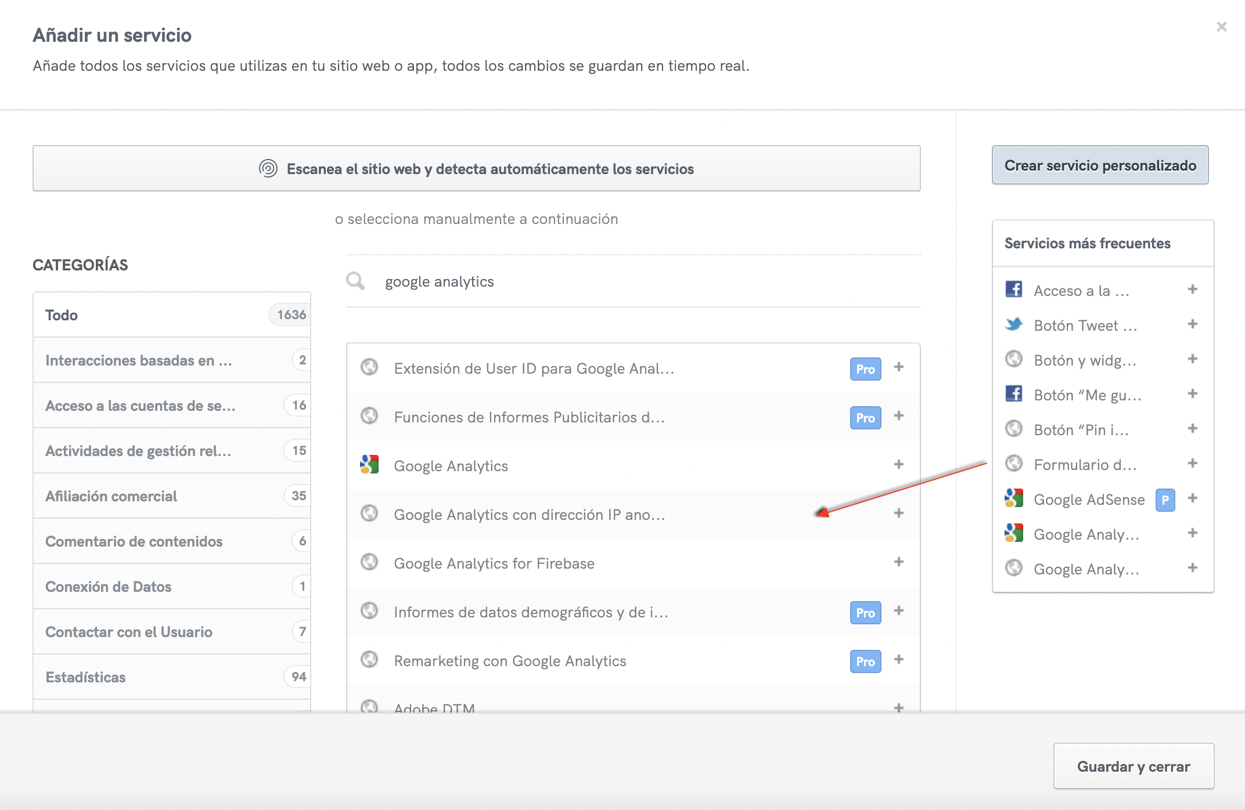Image resolution: width=1245 pixels, height=810 pixels.
Task: Click the Guardar y cerrar button
Action: pyautogui.click(x=1133, y=766)
